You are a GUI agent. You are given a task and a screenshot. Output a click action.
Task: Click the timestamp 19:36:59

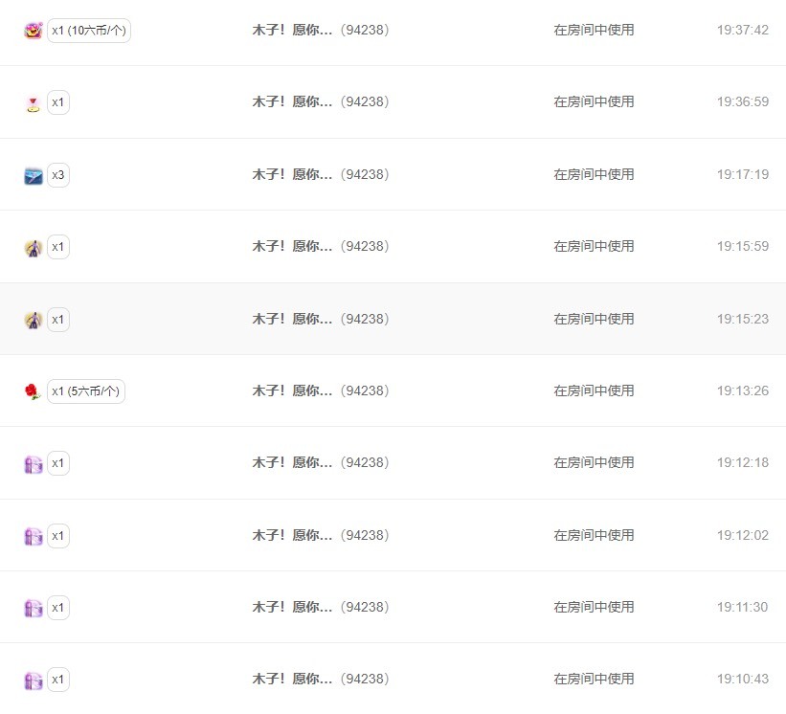pyautogui.click(x=742, y=101)
